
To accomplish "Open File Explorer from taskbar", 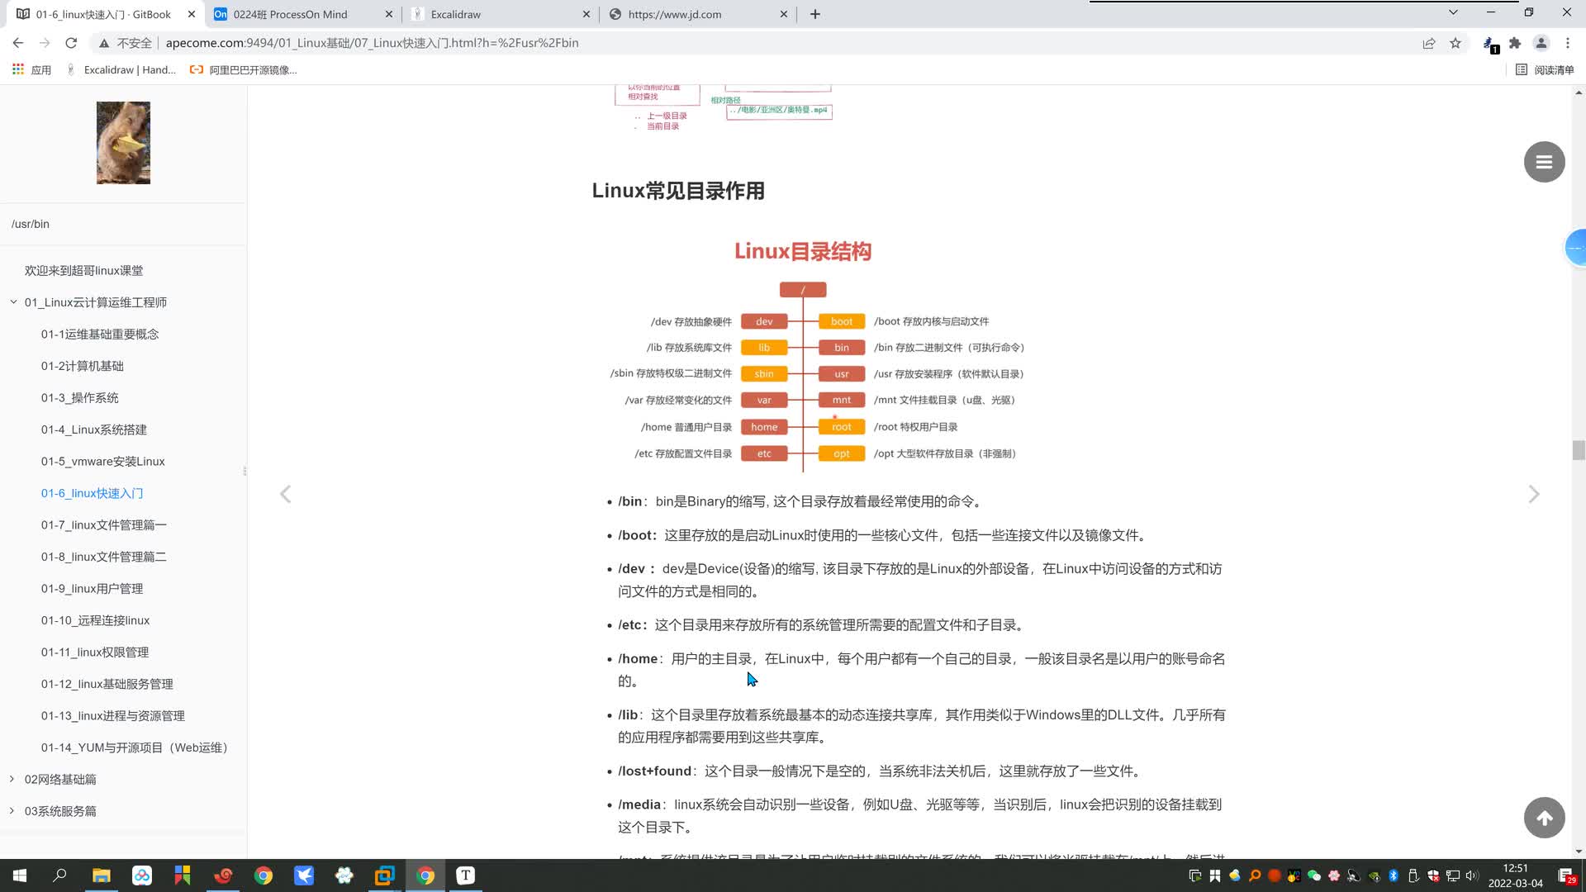I will coord(101,875).
